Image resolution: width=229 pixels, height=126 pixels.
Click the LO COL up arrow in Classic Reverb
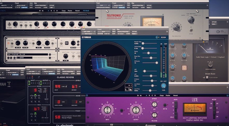(x=32, y=98)
